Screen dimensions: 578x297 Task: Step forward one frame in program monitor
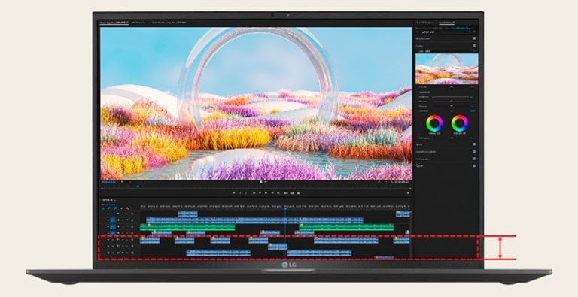click(x=272, y=193)
